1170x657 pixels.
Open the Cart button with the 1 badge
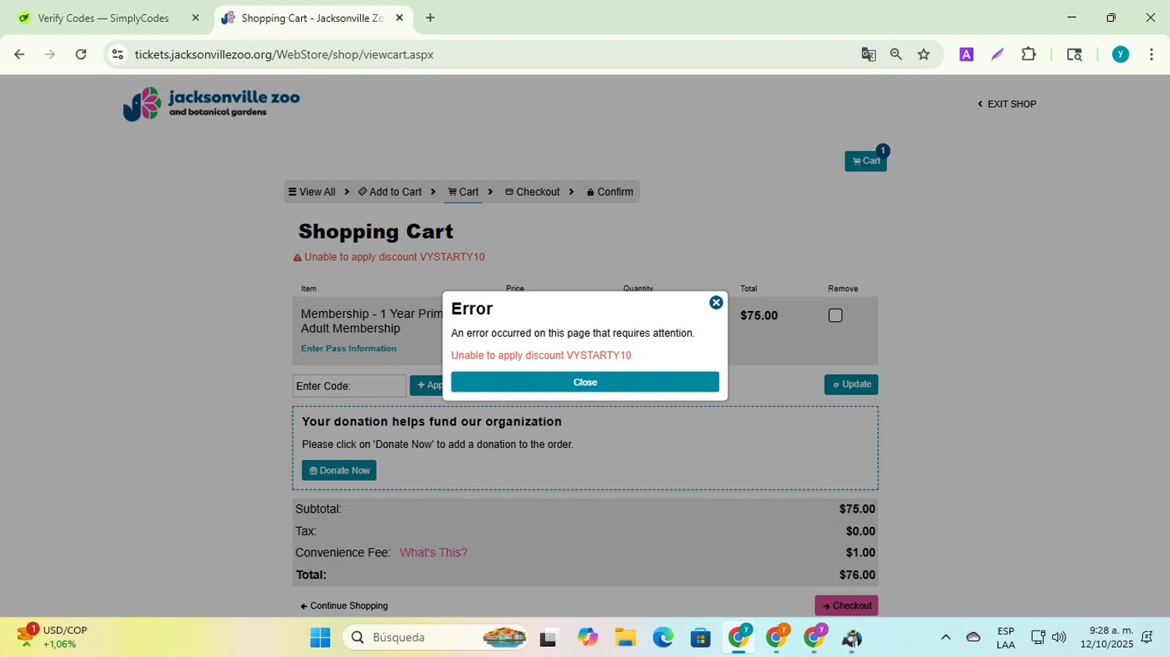[x=866, y=161]
